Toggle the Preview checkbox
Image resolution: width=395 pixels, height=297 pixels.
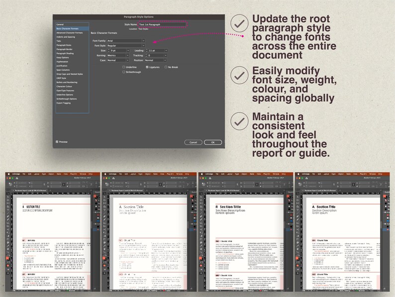[x=57, y=142]
